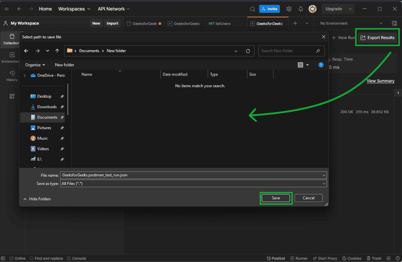Click the search magnifier in Postman header
The image size is (402, 262).
pyautogui.click(x=252, y=9)
